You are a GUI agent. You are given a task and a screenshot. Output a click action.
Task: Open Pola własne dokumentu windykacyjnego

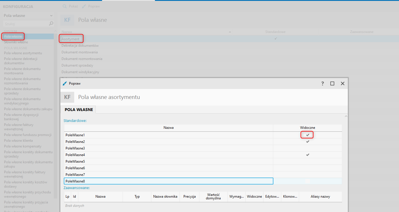pyautogui.click(x=22, y=101)
